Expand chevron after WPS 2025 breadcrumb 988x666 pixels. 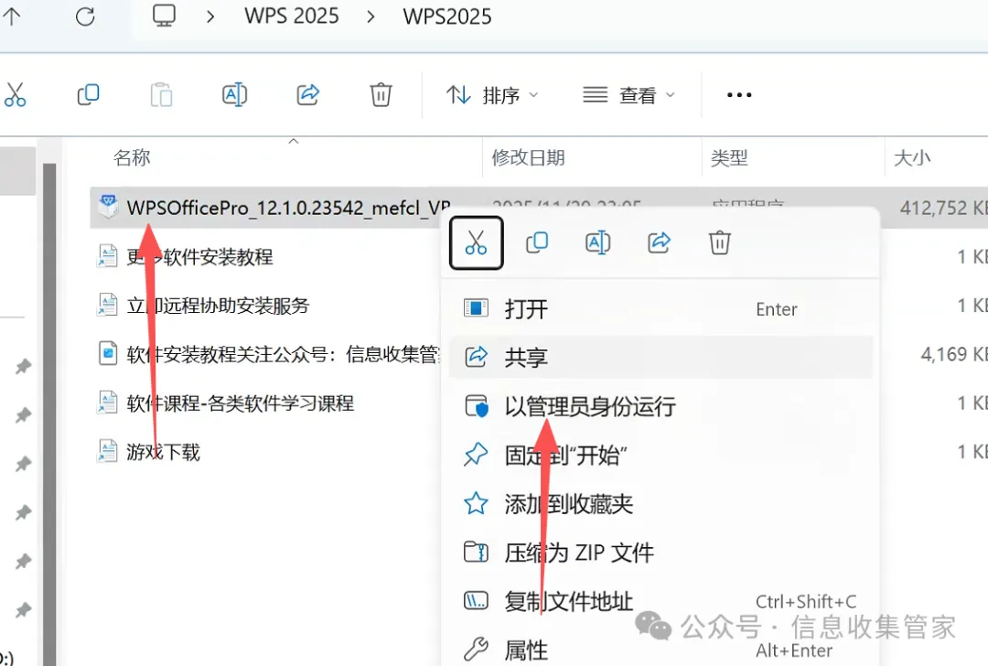(x=370, y=16)
